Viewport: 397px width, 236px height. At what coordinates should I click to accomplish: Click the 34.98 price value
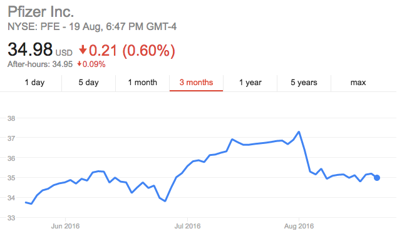(30, 49)
